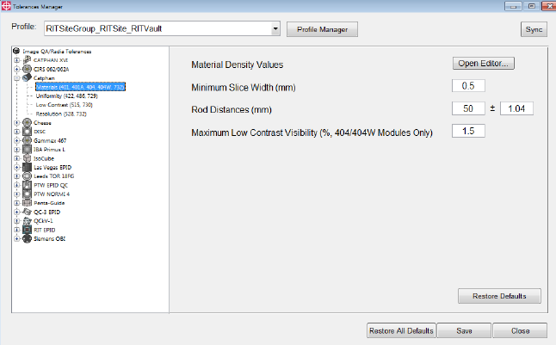Viewport: 556px width, 345px height.
Task: Click the Penta-Guide phantom icon
Action: pyautogui.click(x=27, y=203)
